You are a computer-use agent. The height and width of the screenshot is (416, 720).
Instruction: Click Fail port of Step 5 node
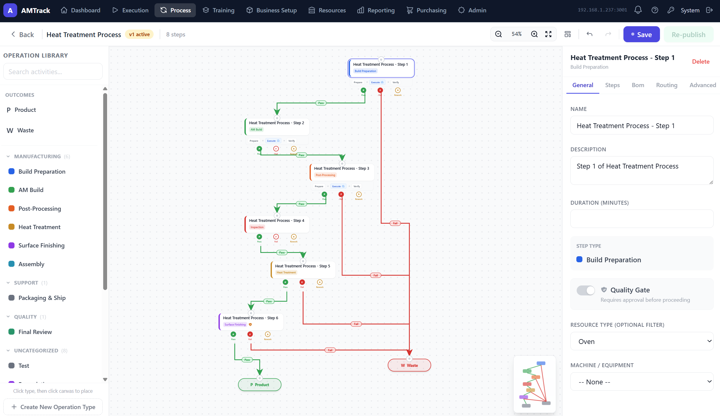pyautogui.click(x=302, y=282)
